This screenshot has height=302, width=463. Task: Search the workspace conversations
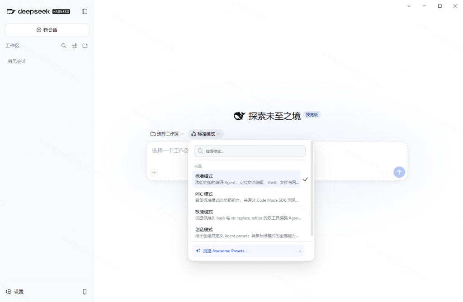point(63,46)
